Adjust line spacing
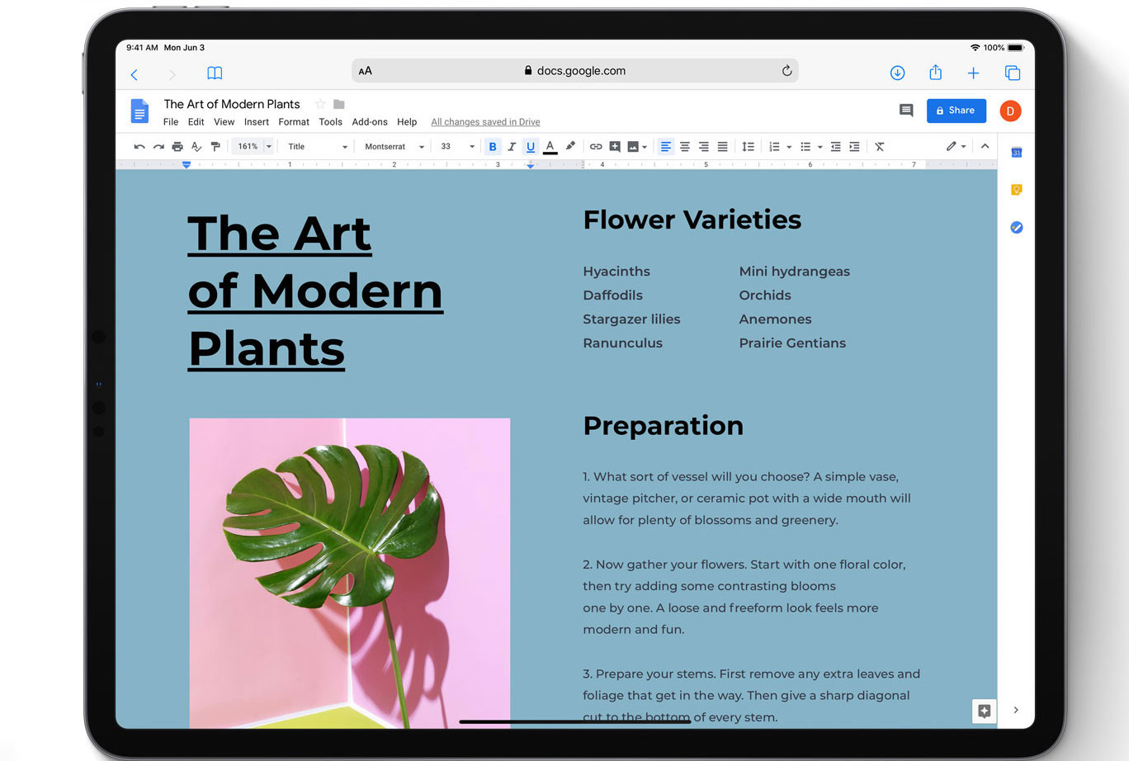Viewport: 1129px width, 761px height. [749, 146]
